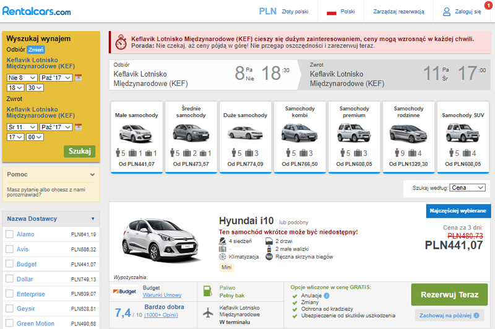Check the Green Motion supplier checkbox
495x329 pixels.
pos(10,323)
